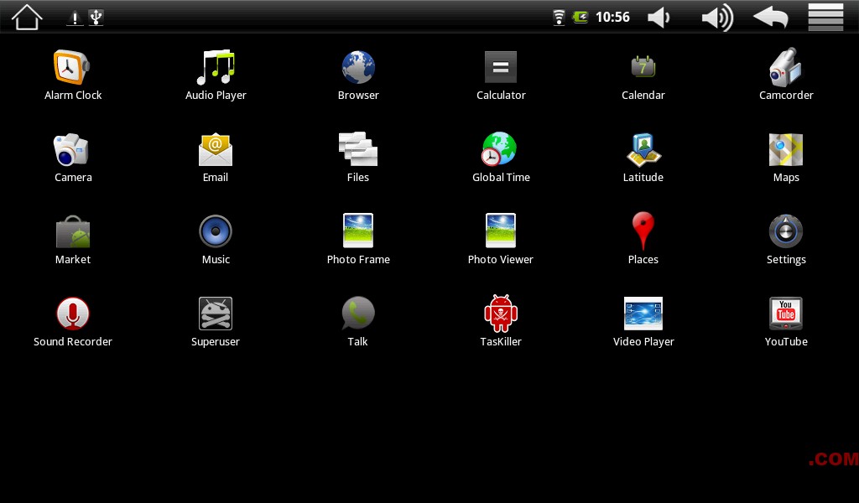Launch the Latitude app
This screenshot has width=859, height=503.
coord(643,149)
